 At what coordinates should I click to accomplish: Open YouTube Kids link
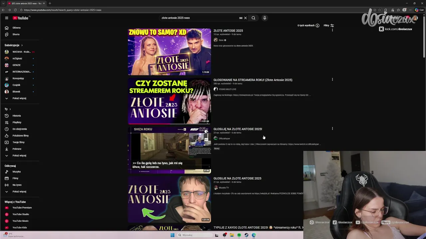[20, 228]
